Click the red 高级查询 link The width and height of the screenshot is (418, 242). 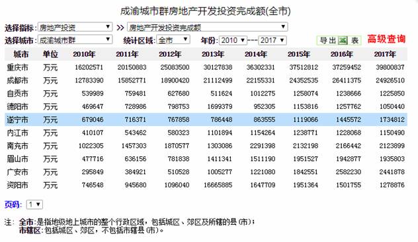pos(386,39)
